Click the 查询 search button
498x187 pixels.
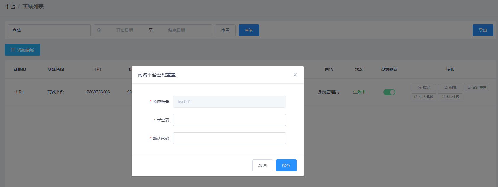(x=249, y=30)
